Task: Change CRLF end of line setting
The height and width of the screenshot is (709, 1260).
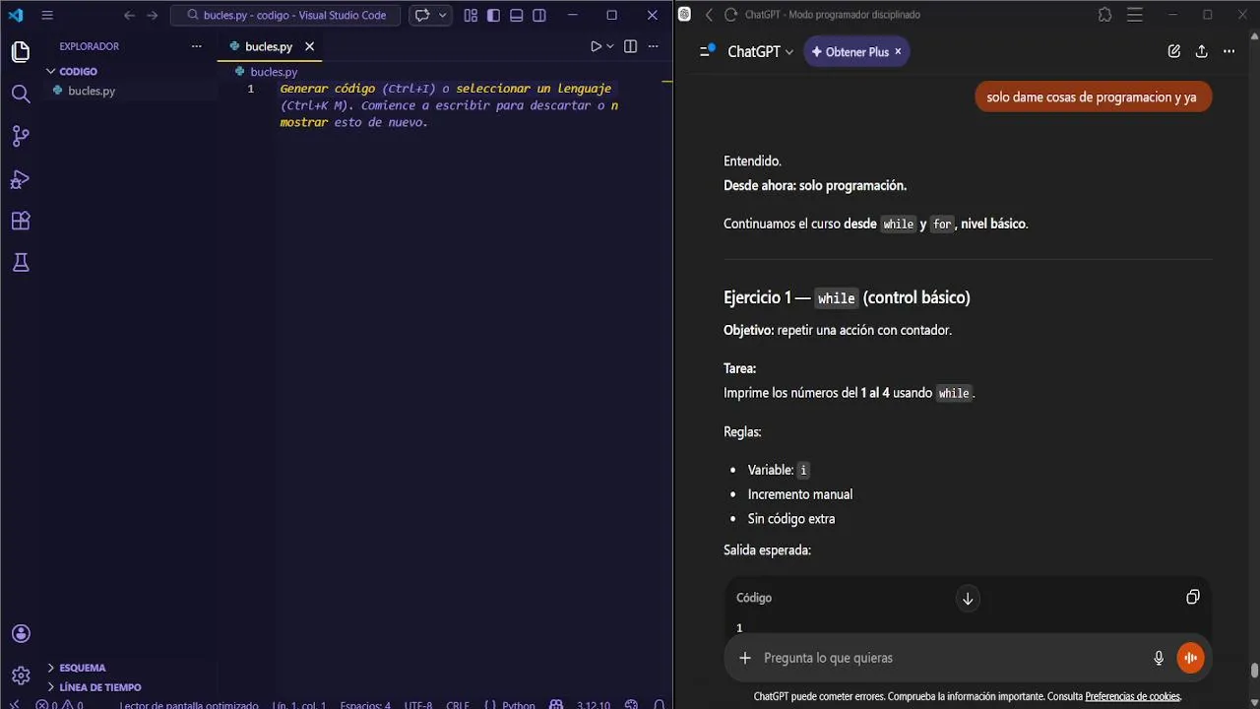Action: click(x=458, y=704)
